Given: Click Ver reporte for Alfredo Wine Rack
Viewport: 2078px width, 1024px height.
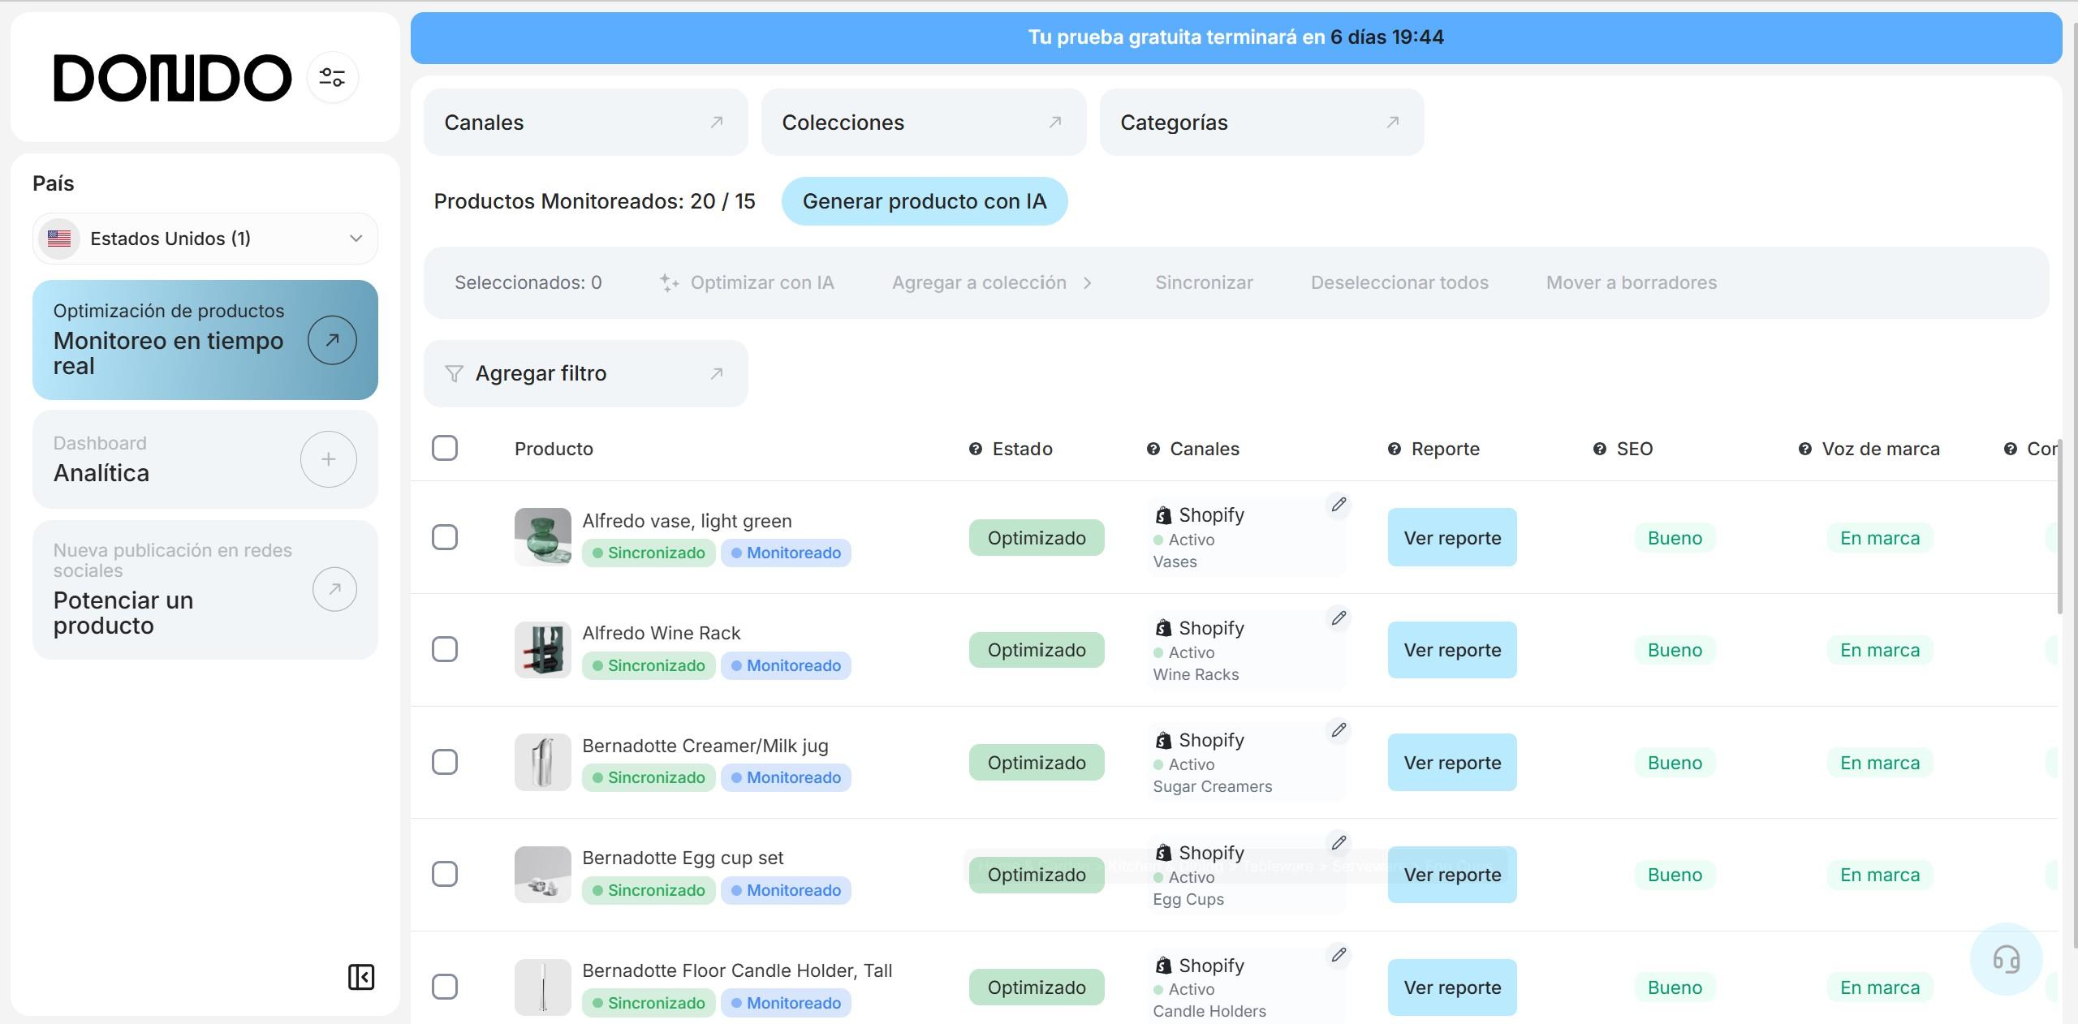Looking at the screenshot, I should pyautogui.click(x=1452, y=650).
